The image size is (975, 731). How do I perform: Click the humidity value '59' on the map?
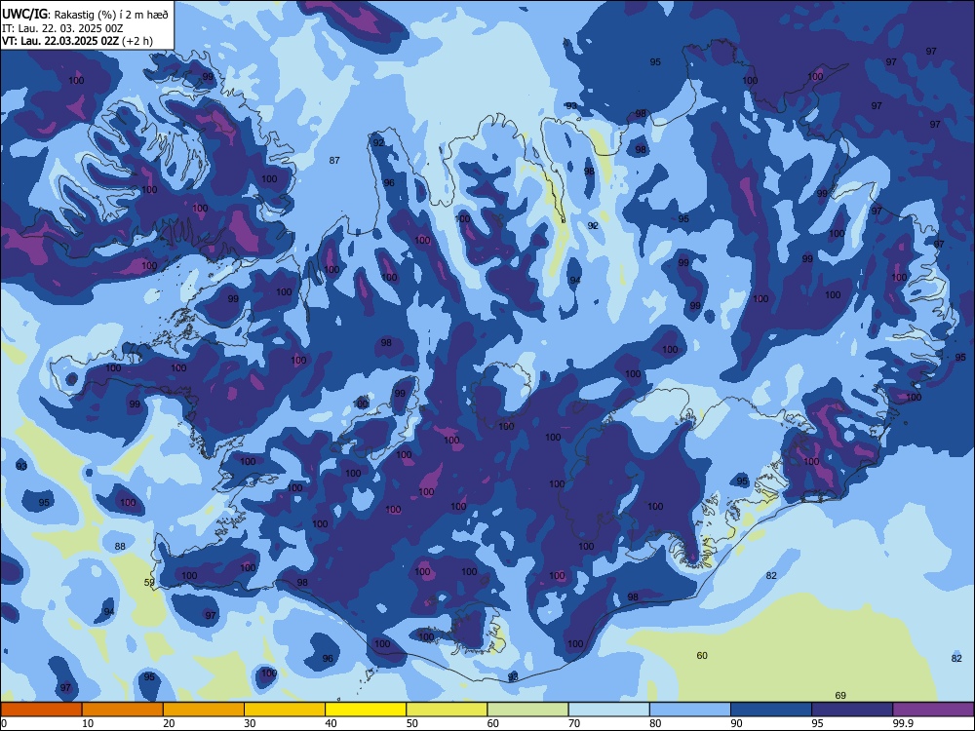[149, 583]
